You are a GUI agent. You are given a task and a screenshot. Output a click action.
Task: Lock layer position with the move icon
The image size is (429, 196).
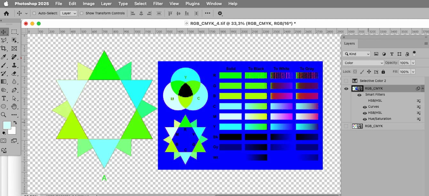coord(369,72)
